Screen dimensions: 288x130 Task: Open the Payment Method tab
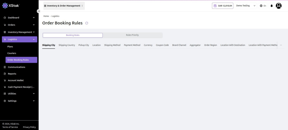tap(132, 45)
